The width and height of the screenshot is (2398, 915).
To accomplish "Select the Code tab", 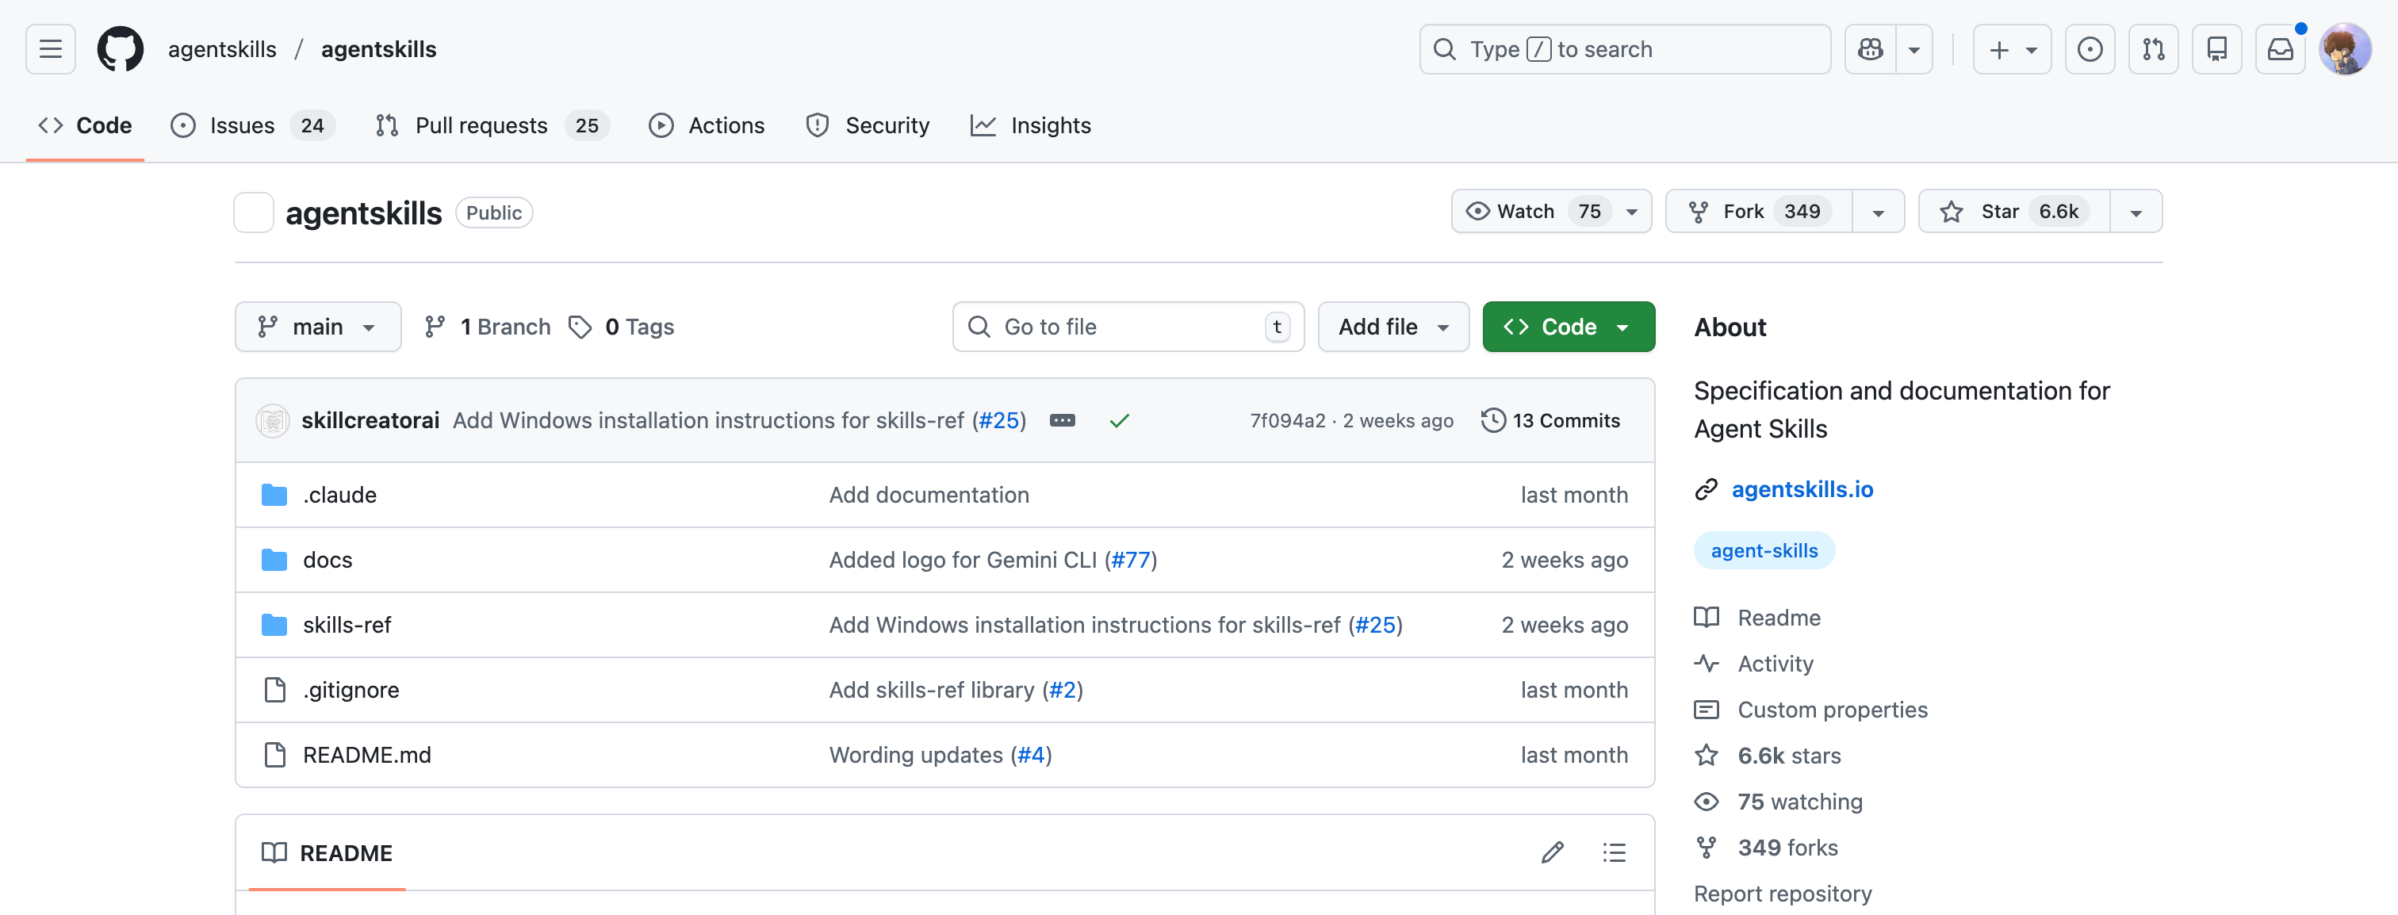I will coord(85,125).
